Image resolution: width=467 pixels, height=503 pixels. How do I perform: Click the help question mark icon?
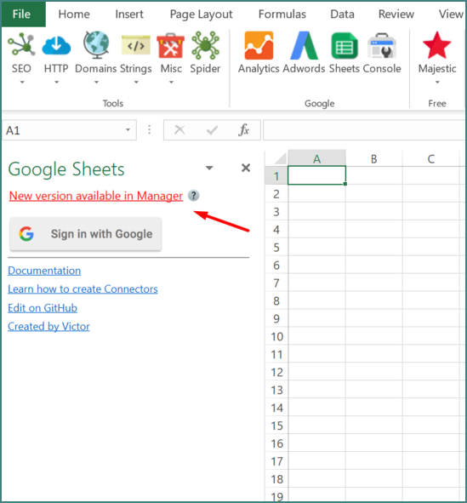pos(193,196)
